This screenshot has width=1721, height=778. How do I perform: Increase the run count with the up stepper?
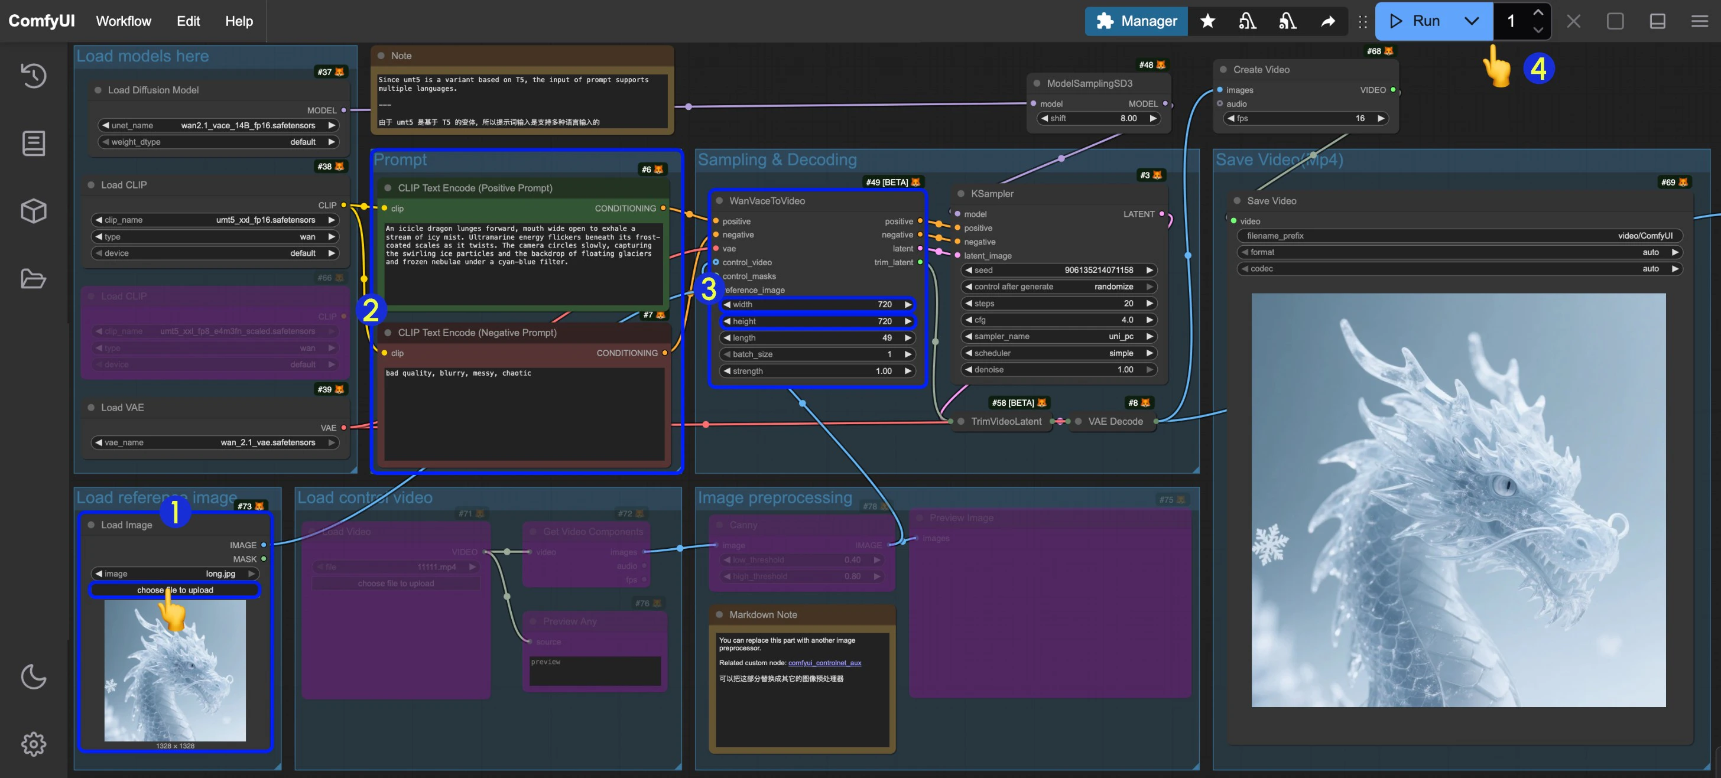pos(1538,12)
